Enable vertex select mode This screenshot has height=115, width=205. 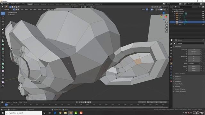(x=14, y=10)
